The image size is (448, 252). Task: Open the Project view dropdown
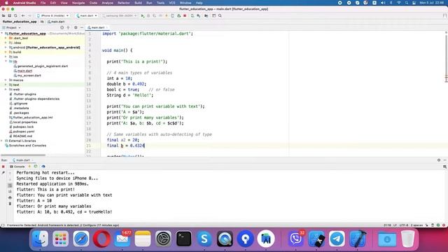tap(11, 28)
